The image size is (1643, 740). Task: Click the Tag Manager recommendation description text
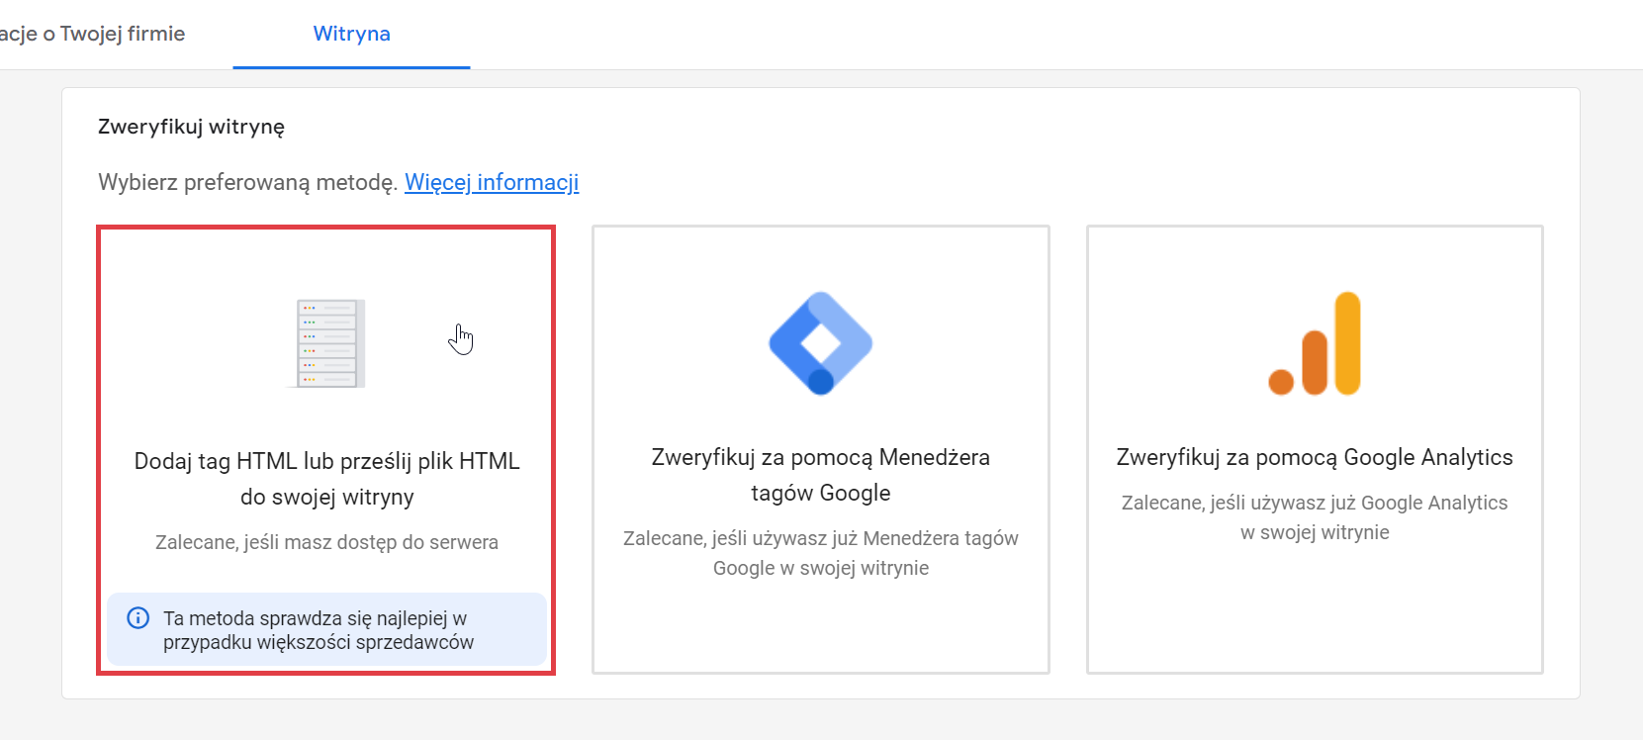pyautogui.click(x=820, y=553)
